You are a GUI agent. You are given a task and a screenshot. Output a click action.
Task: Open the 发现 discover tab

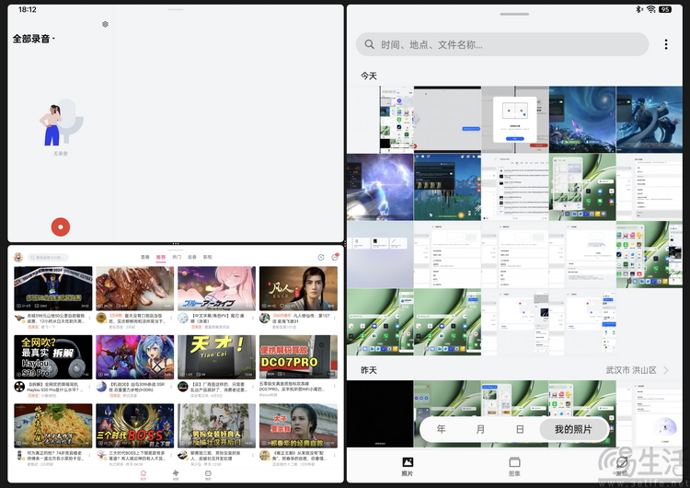(623, 466)
